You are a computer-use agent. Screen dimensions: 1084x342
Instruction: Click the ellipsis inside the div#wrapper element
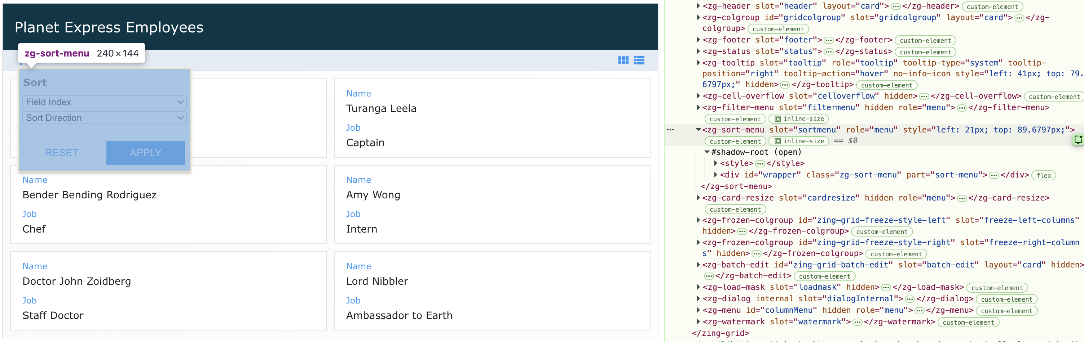click(x=994, y=175)
